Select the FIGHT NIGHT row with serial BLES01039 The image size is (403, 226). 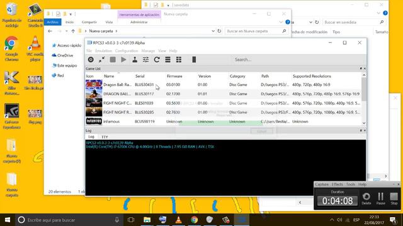pyautogui.click(x=224, y=103)
